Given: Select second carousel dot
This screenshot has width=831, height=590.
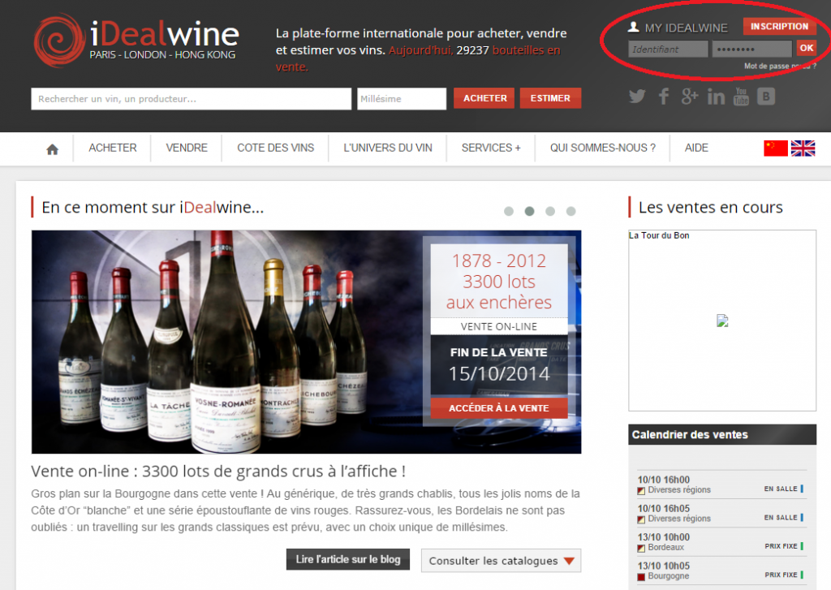Looking at the screenshot, I should 529,211.
